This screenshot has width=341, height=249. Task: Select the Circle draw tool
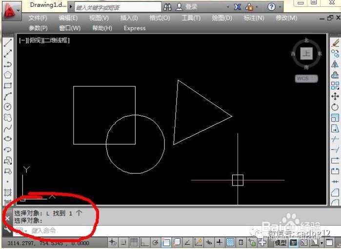click(x=8, y=106)
